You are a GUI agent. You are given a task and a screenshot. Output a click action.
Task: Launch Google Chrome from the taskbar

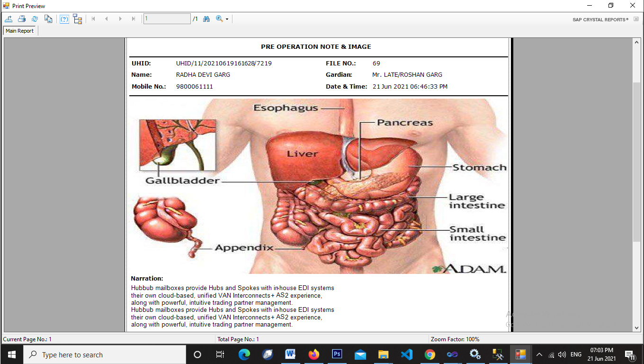(429, 355)
